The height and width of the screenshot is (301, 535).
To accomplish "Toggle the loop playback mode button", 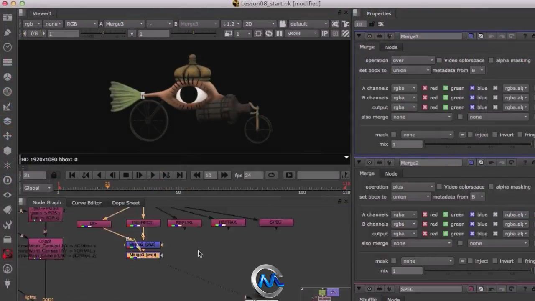I will point(272,175).
